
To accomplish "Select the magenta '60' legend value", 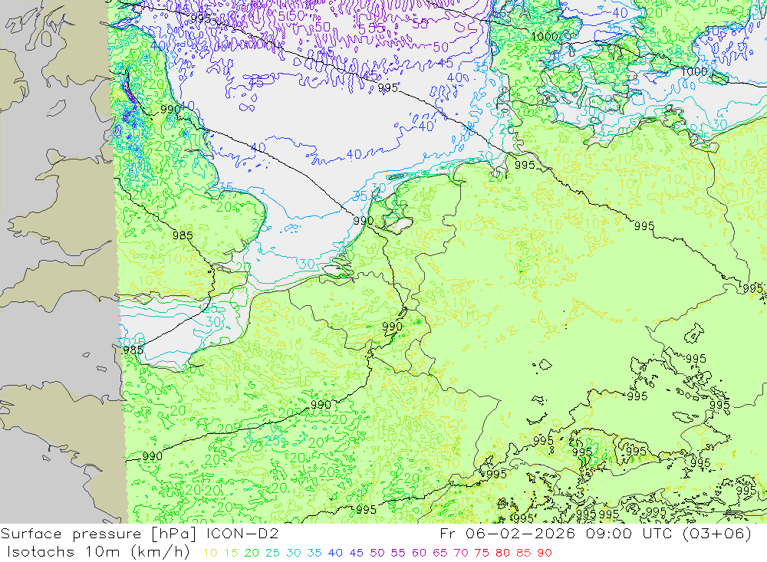I will point(419,553).
